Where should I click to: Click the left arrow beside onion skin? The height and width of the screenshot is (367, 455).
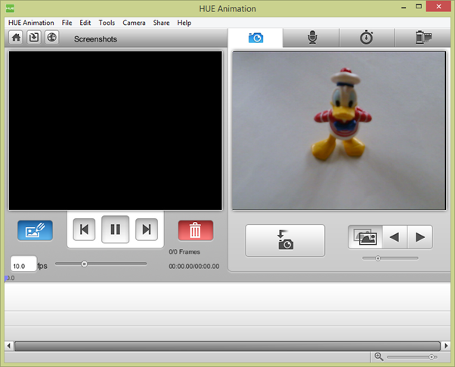tap(395, 237)
